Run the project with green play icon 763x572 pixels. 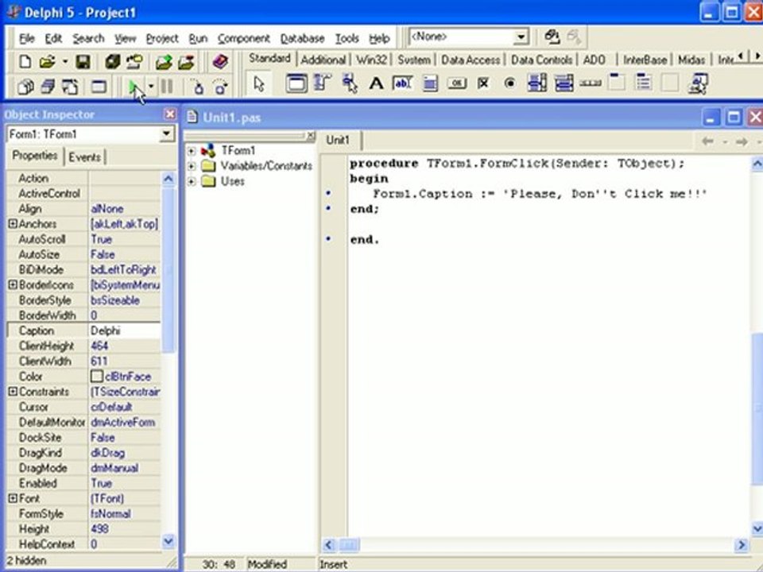[134, 87]
